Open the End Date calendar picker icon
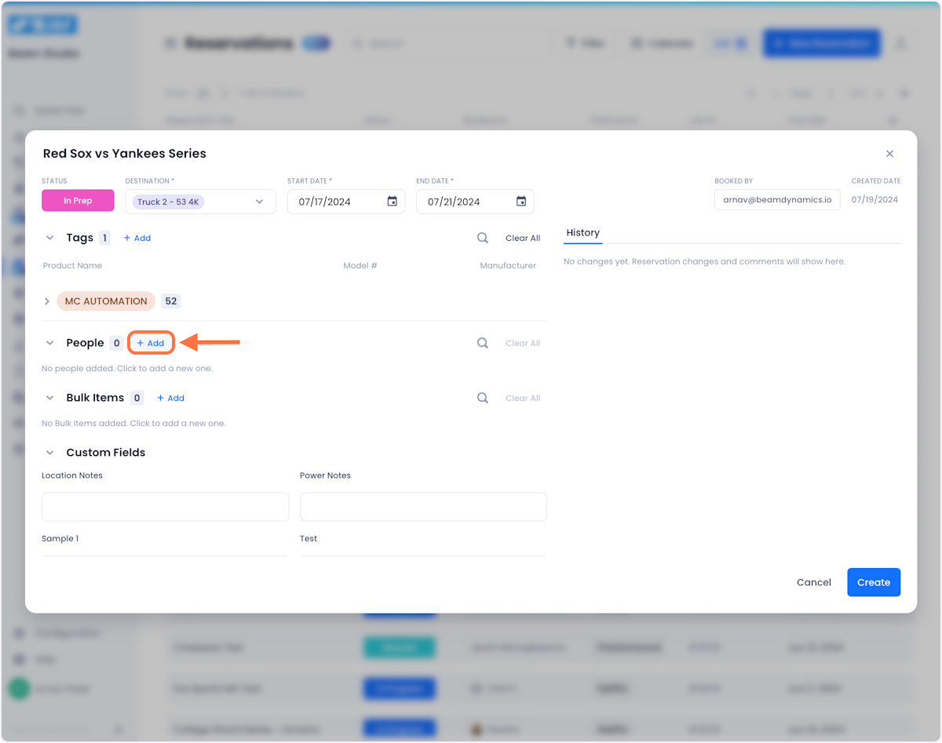 (x=521, y=202)
